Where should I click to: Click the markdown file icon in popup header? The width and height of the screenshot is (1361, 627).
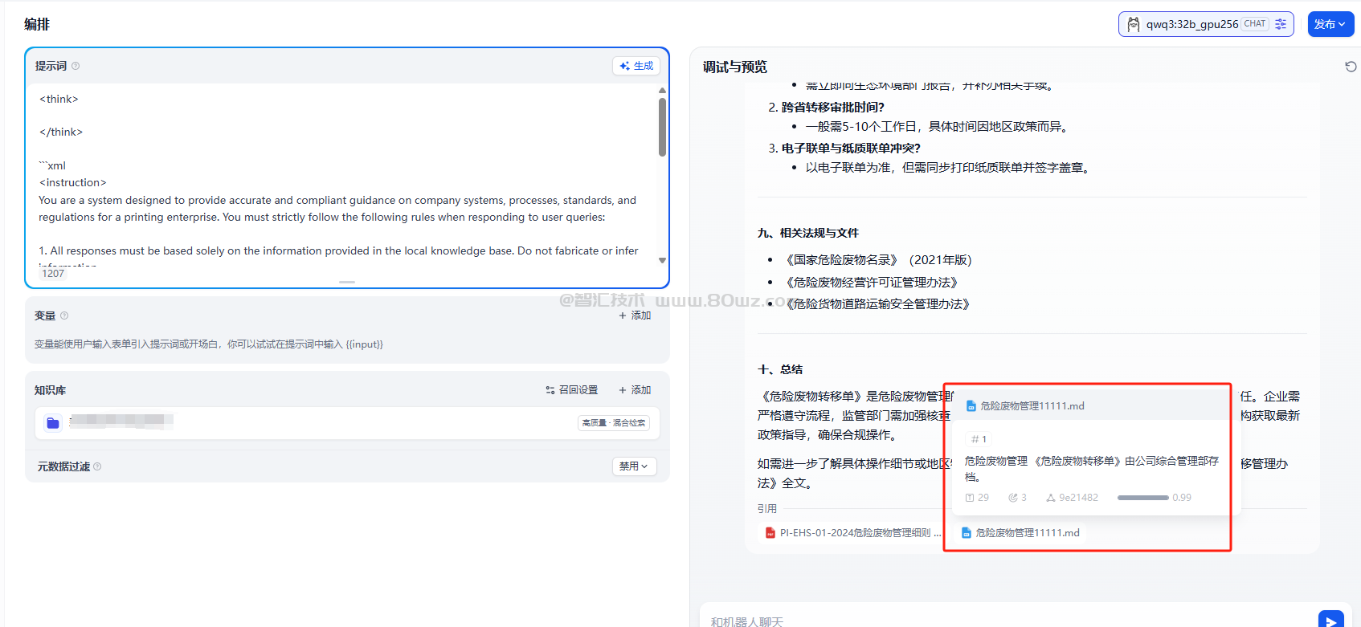[x=971, y=406]
